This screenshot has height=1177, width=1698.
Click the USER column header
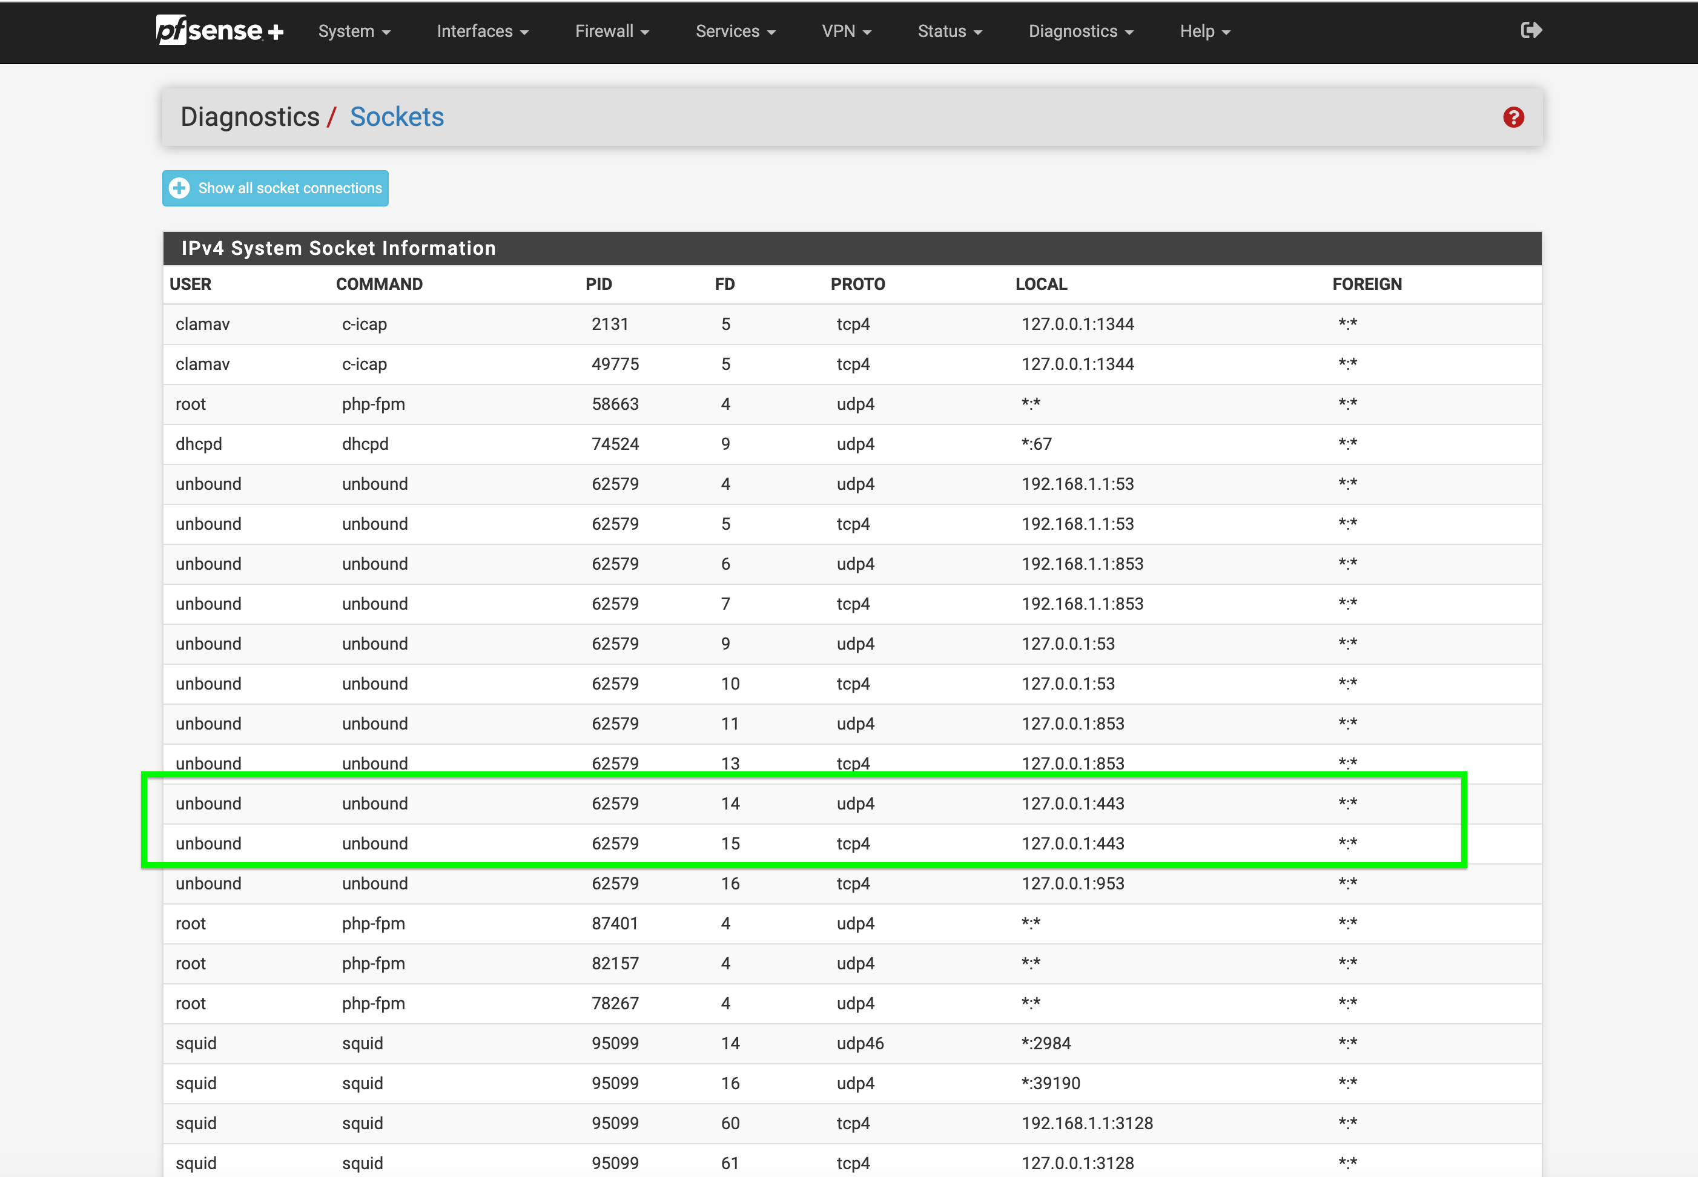pyautogui.click(x=190, y=284)
